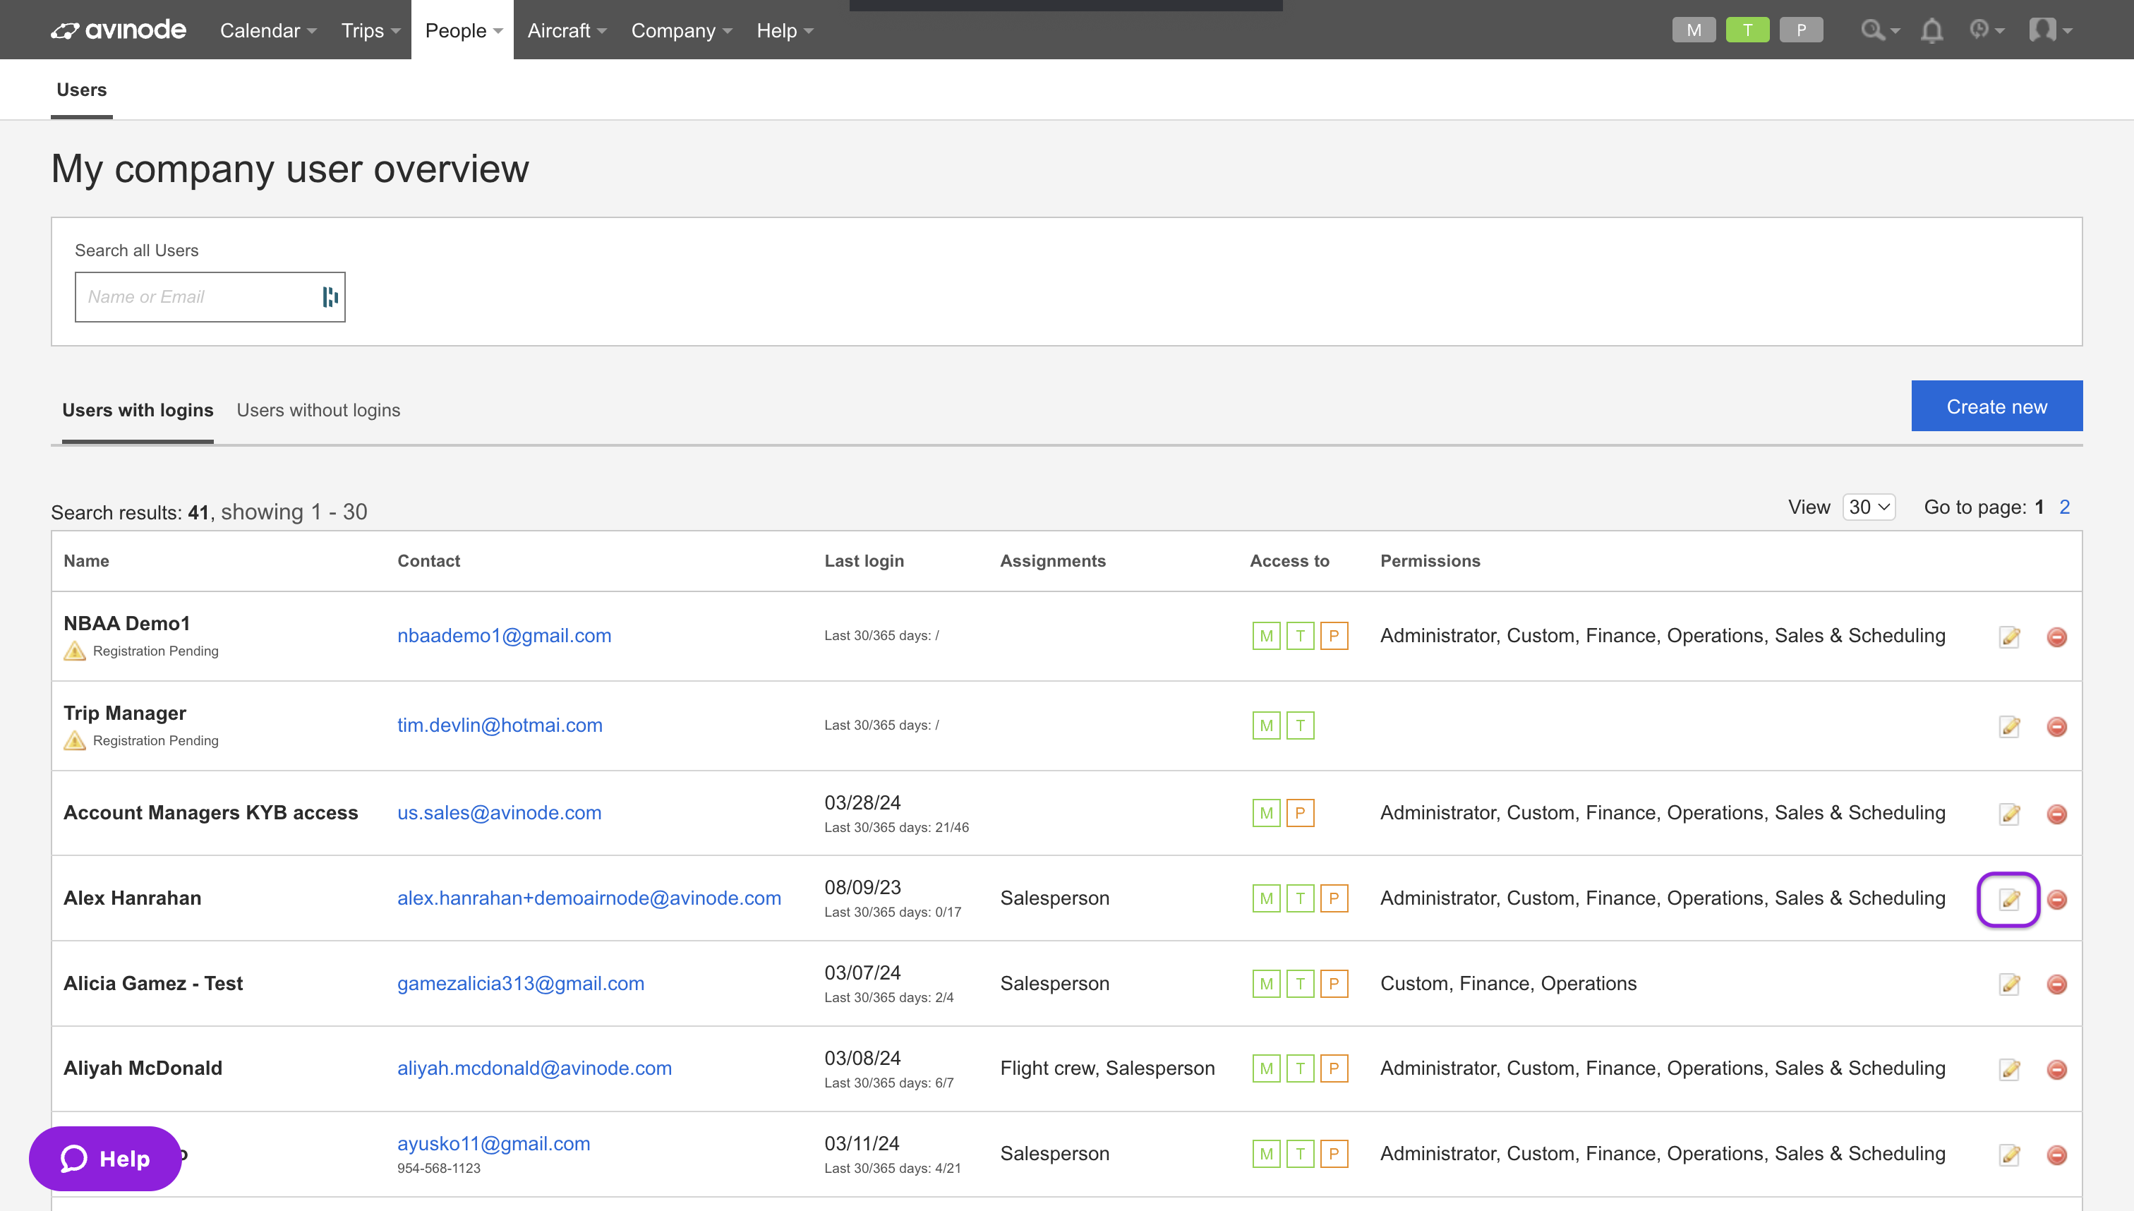Viewport: 2134px width, 1211px height.
Task: Click the warning icon under NBAA Demo1
Action: [x=75, y=651]
